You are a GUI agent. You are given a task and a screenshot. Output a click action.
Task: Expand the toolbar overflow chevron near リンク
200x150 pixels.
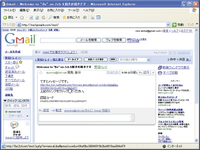(x=197, y=24)
